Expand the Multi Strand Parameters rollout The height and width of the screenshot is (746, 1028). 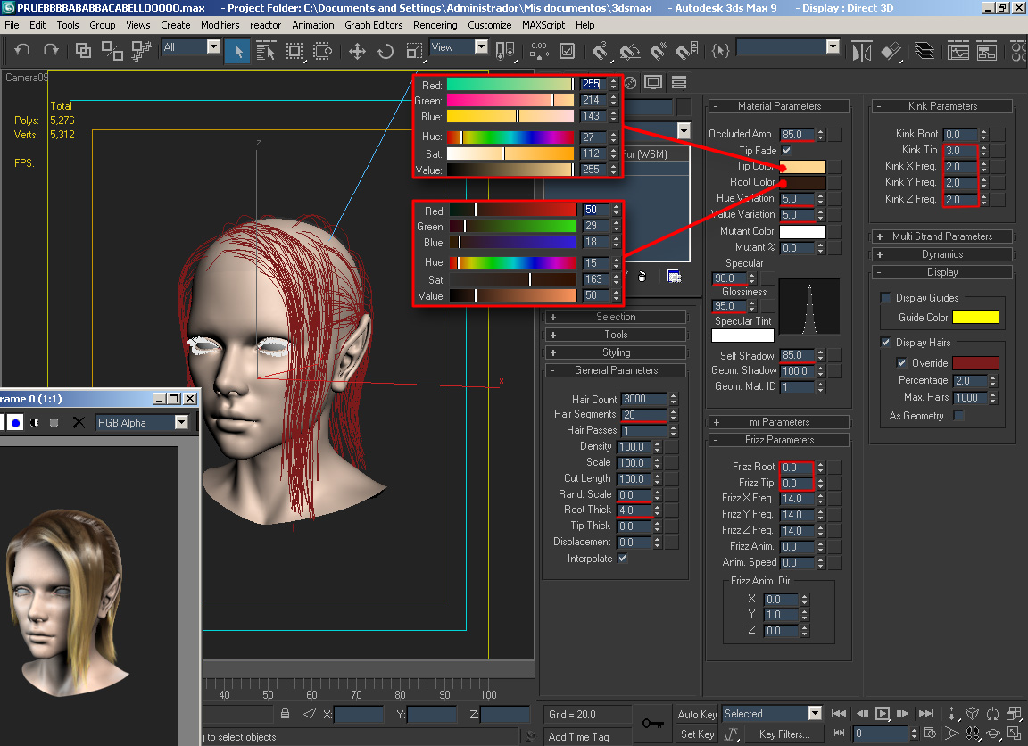941,236
